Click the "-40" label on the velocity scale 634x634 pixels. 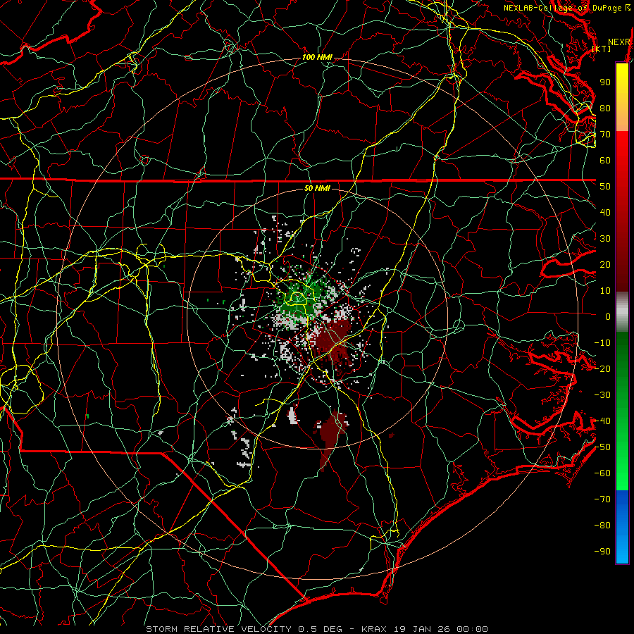602,421
